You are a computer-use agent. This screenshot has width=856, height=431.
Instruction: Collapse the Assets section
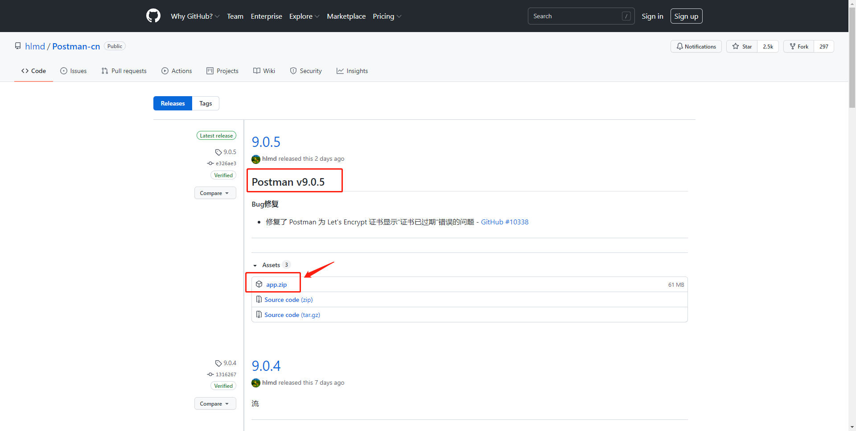tap(271, 265)
